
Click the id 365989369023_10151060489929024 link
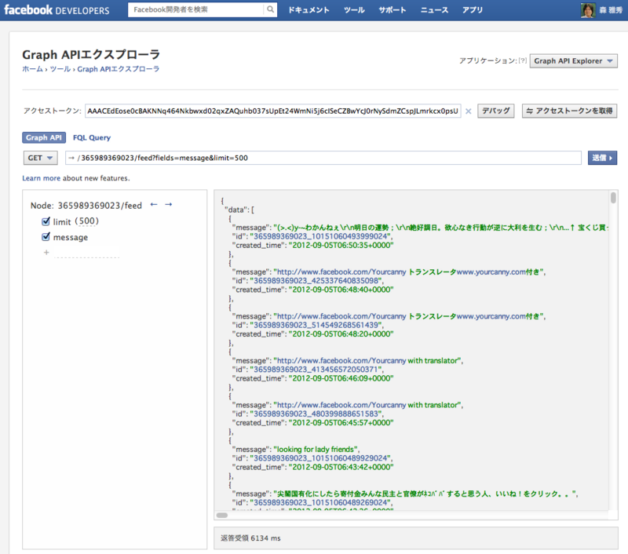[321, 459]
